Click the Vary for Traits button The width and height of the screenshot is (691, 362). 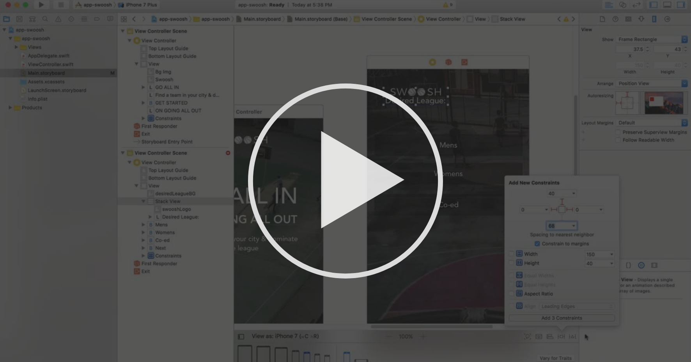[x=555, y=358]
